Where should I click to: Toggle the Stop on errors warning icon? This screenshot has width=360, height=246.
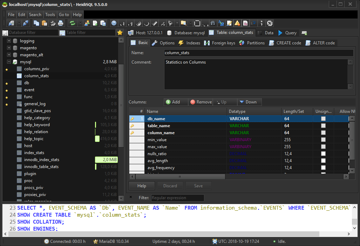click(x=237, y=23)
